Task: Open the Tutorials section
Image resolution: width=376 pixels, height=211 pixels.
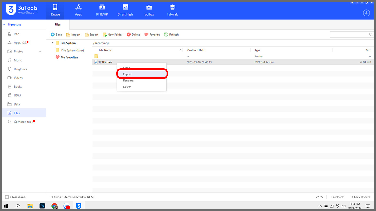Action: (x=172, y=11)
